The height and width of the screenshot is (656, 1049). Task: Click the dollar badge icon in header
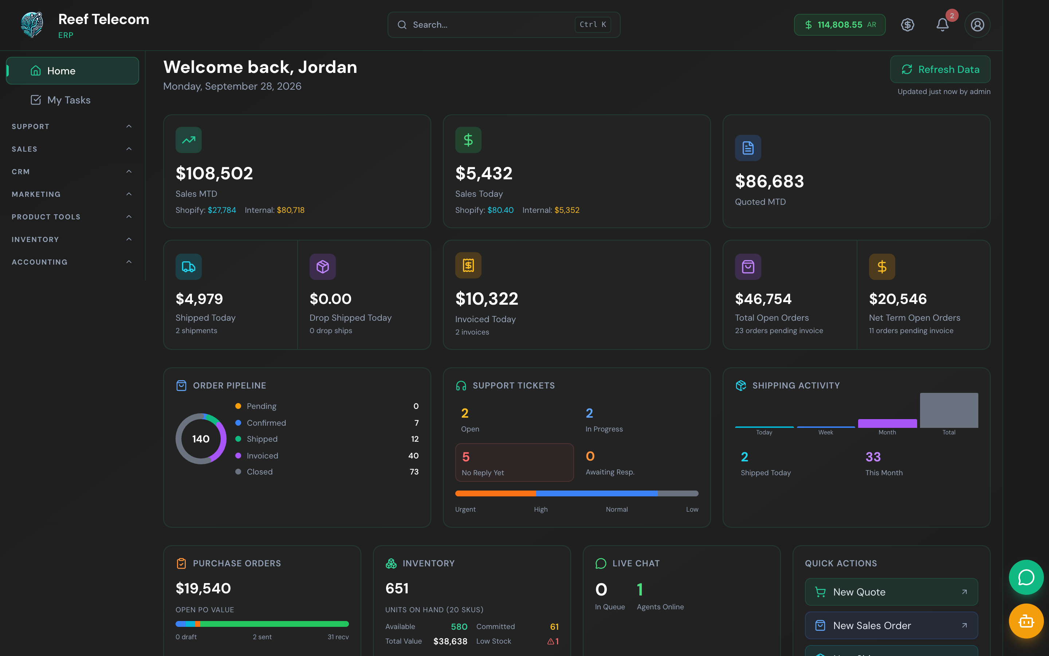[x=908, y=25]
